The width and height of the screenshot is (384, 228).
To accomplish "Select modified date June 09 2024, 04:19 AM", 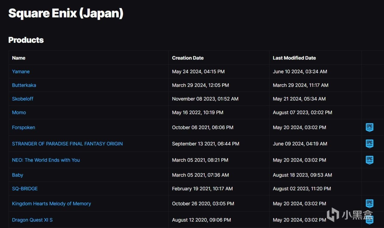I will (x=300, y=144).
